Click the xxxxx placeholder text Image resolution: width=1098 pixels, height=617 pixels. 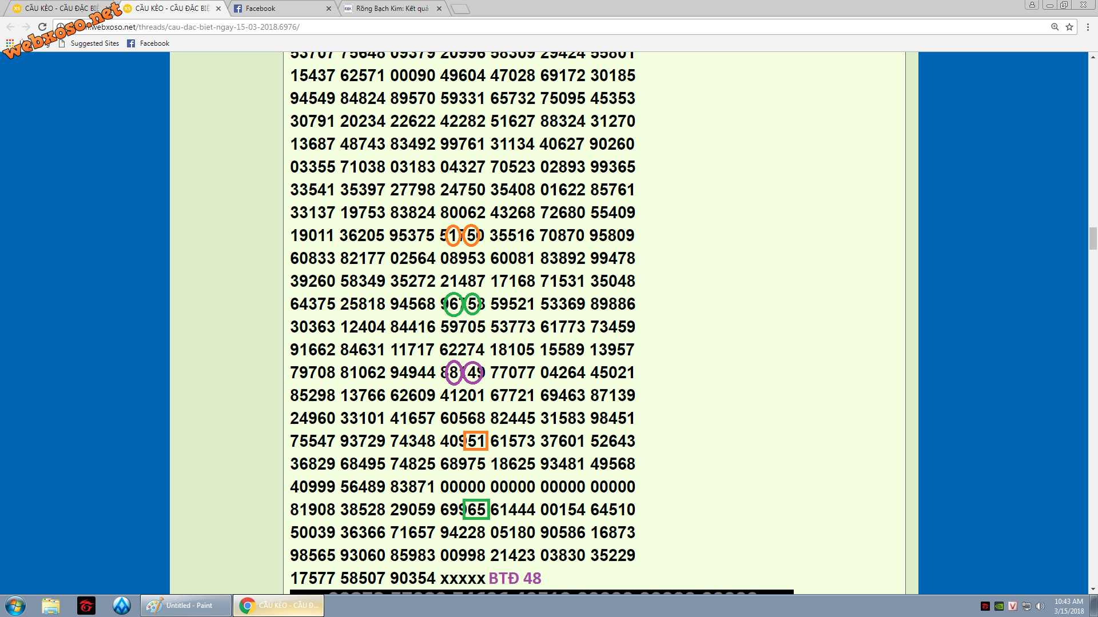point(463,579)
